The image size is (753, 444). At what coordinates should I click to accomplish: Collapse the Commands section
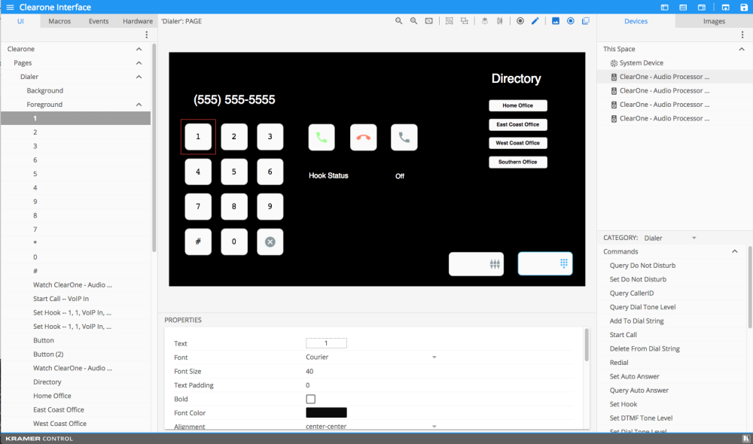coord(735,251)
